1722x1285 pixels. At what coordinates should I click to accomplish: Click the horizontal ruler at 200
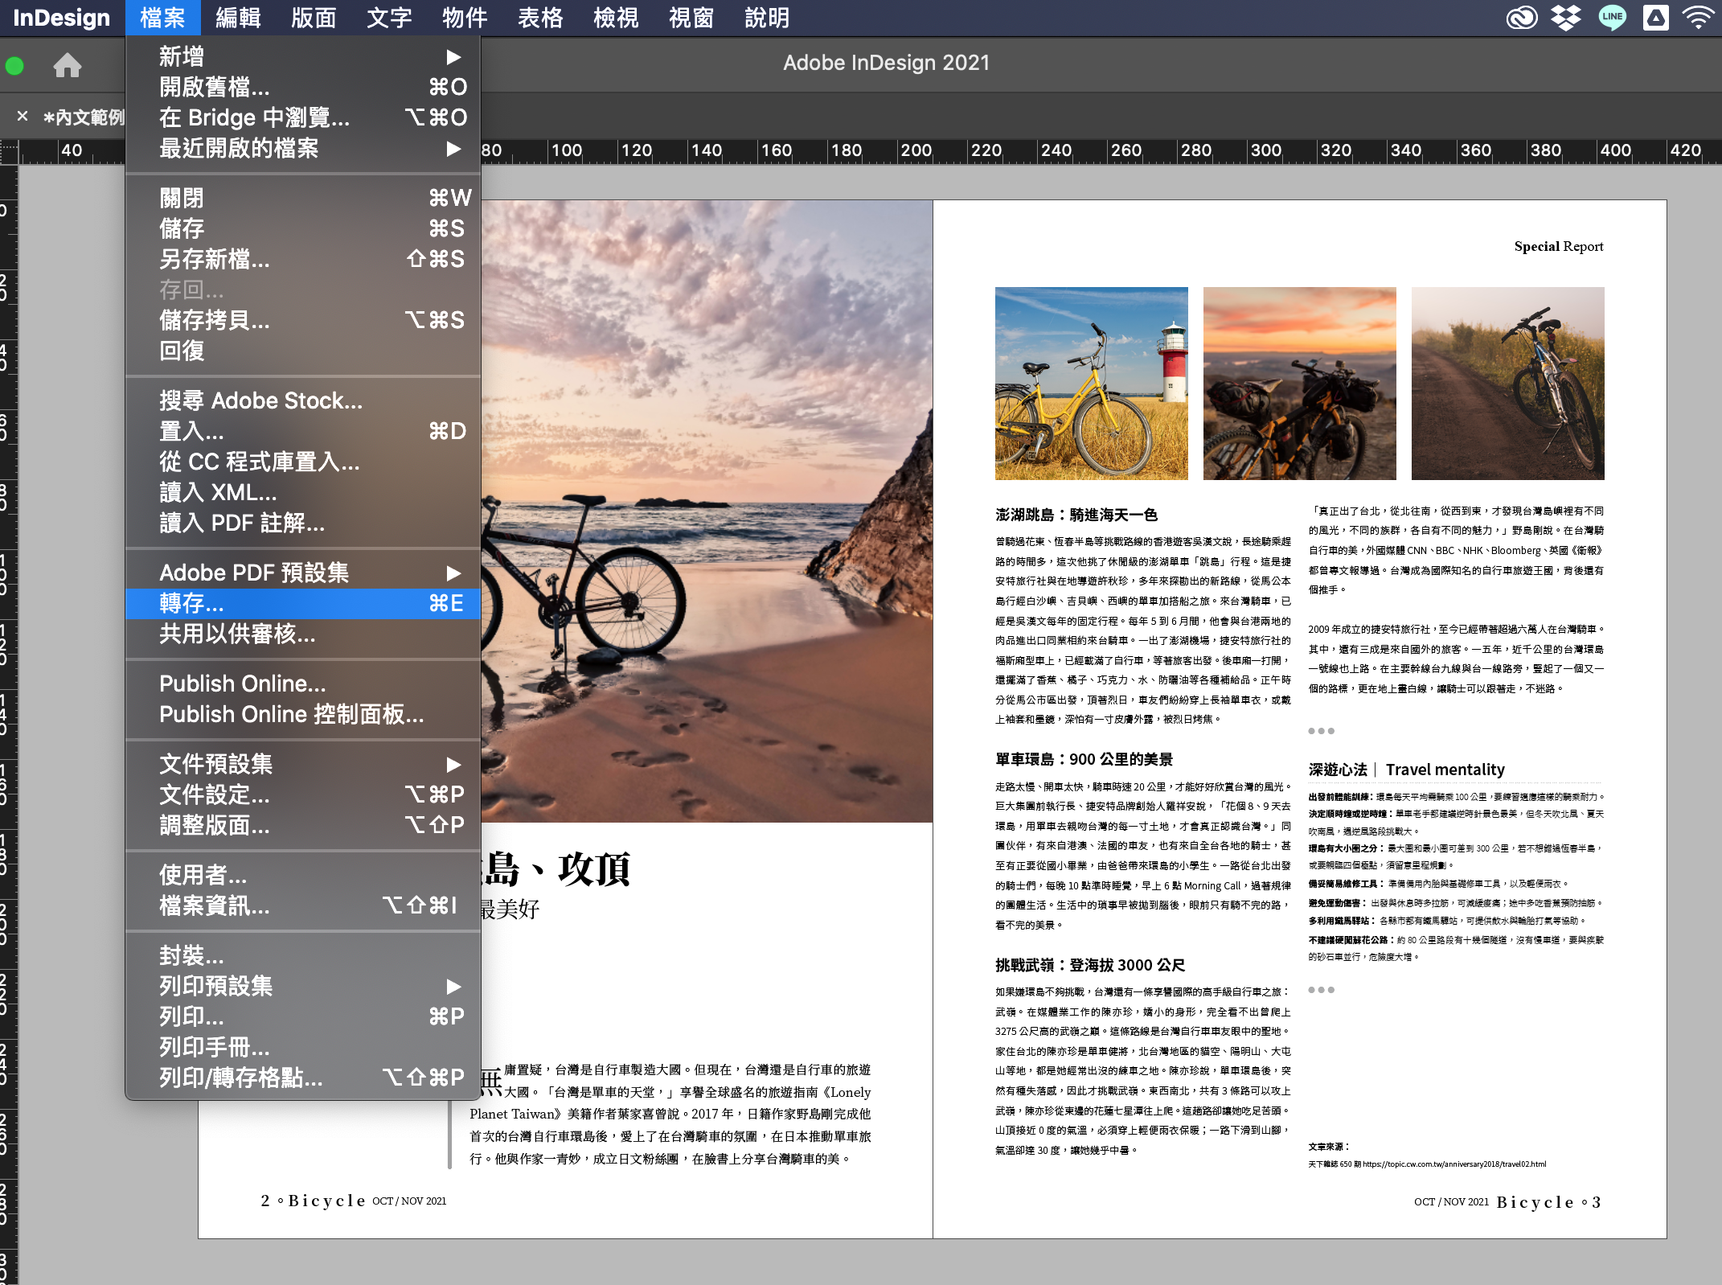[x=916, y=150]
